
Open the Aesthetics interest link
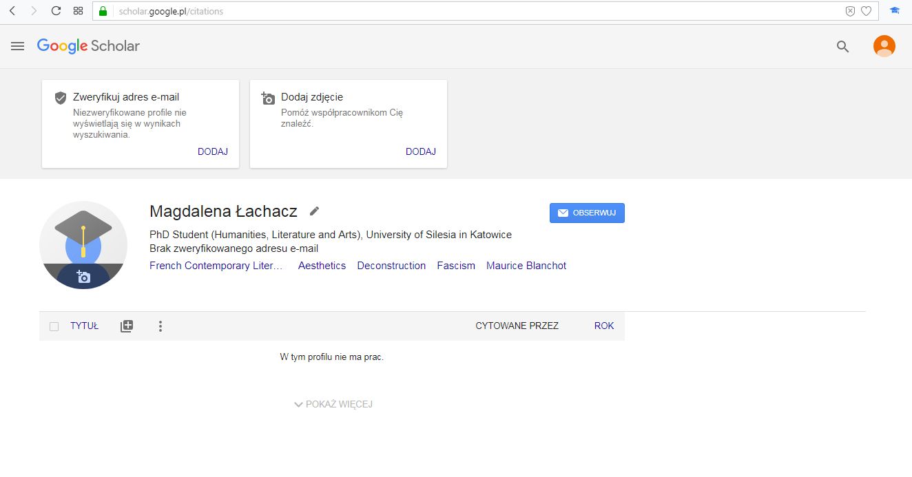click(x=322, y=266)
